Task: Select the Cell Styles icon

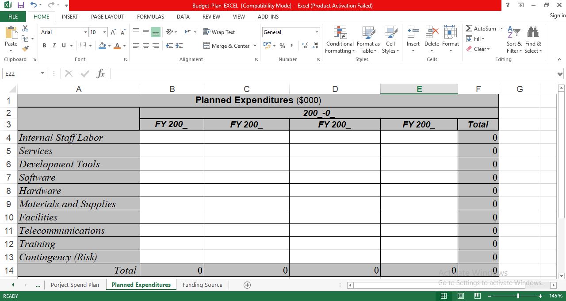Action: coord(390,40)
